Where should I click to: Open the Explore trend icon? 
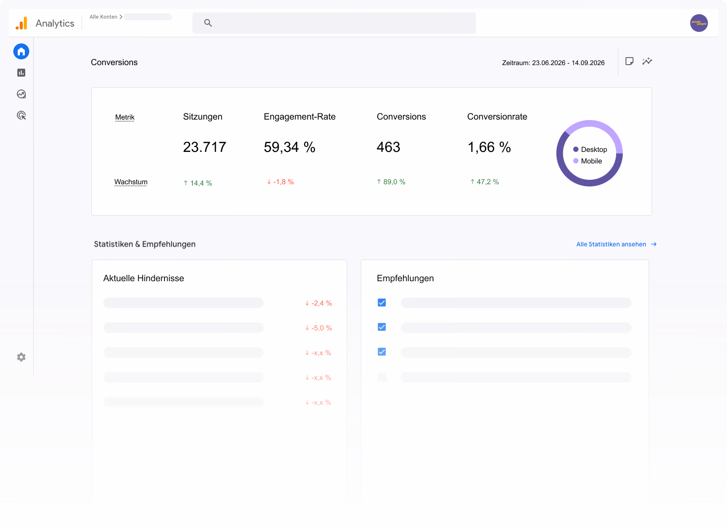pos(21,94)
